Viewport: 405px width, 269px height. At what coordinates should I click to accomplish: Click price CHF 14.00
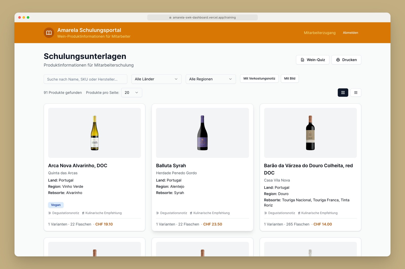tap(323, 224)
